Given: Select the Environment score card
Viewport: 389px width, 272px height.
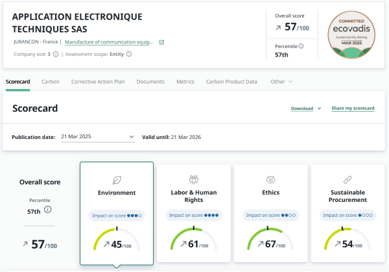Looking at the screenshot, I should pyautogui.click(x=117, y=214).
